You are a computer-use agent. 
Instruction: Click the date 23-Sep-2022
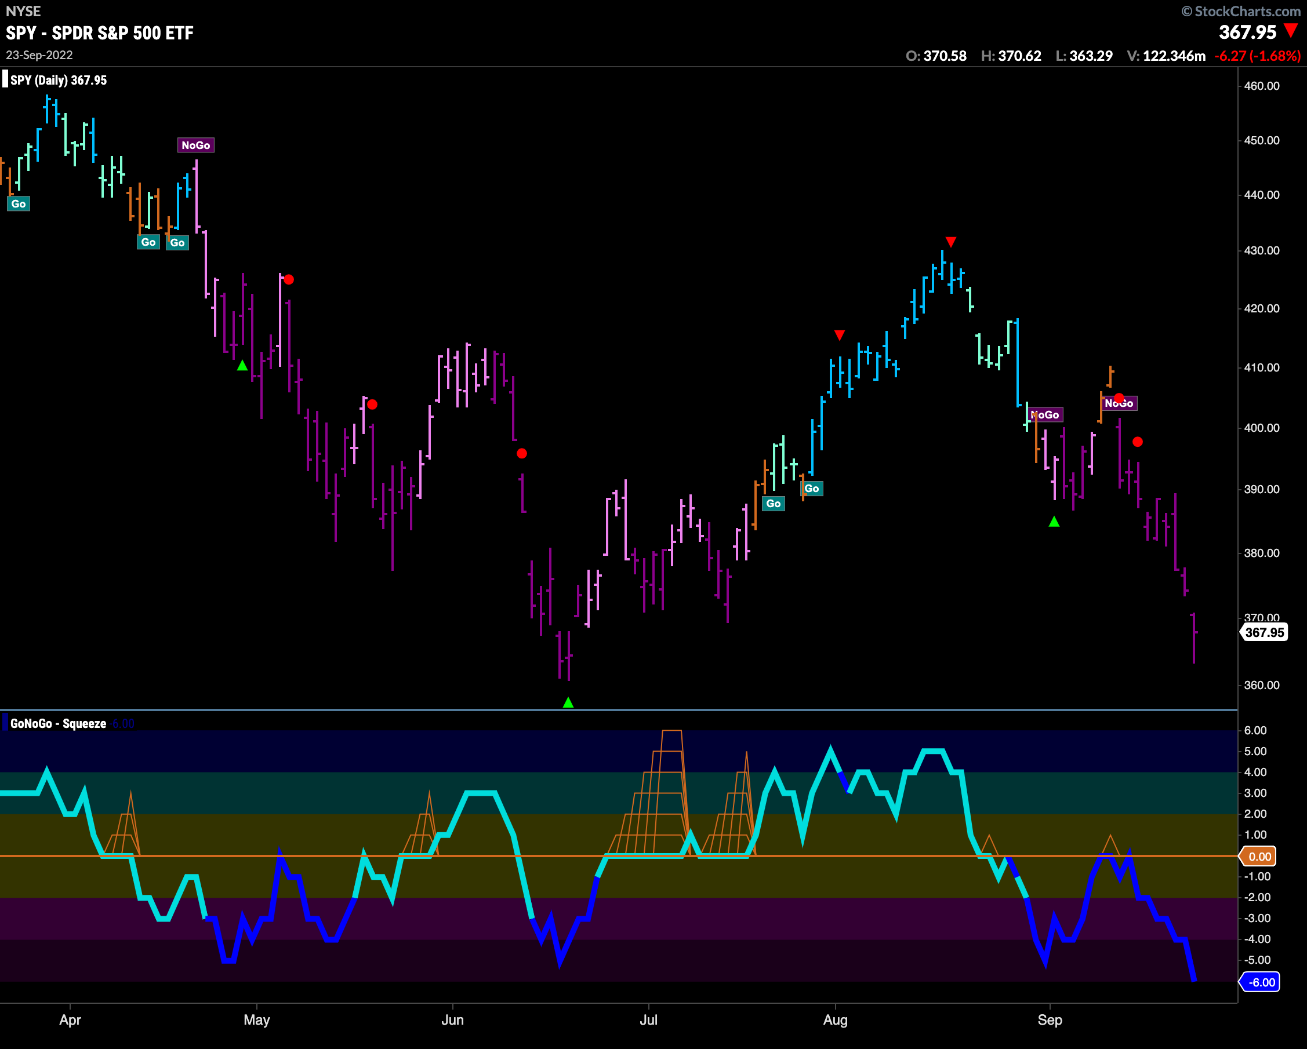39,55
